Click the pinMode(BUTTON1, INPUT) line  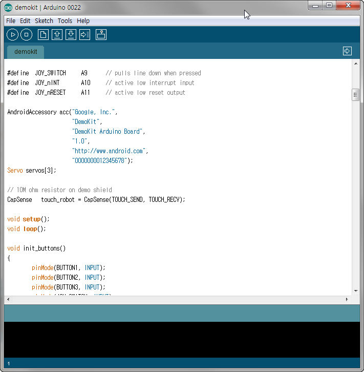pyautogui.click(x=69, y=268)
